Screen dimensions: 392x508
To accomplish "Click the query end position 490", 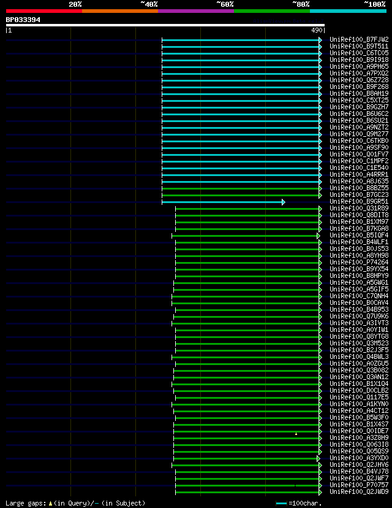I will tap(317, 30).
